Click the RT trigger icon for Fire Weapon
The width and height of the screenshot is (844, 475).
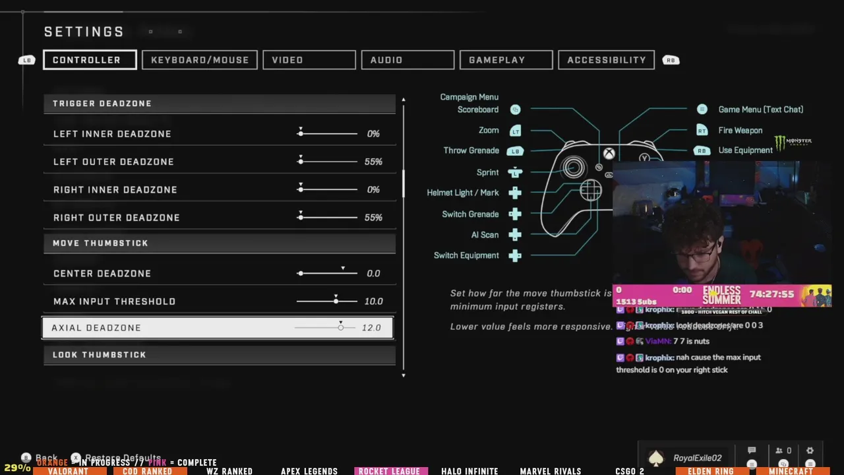coord(702,131)
